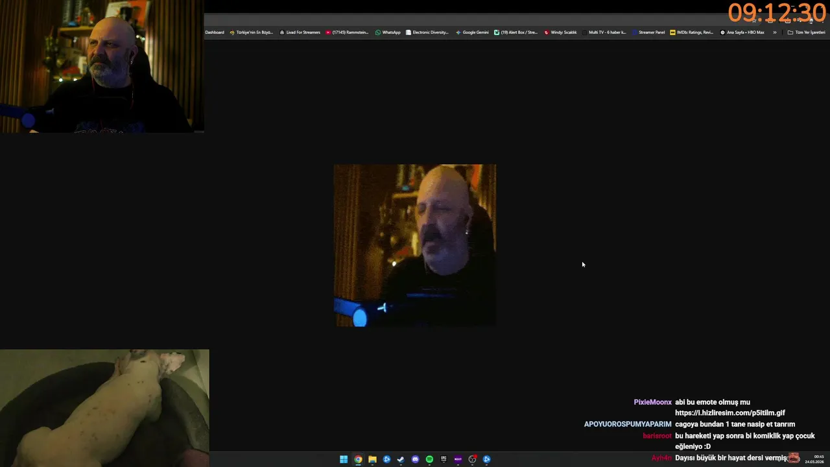Click the PixieMoonx username in chat
Screen dimensions: 830x467
[x=652, y=402]
